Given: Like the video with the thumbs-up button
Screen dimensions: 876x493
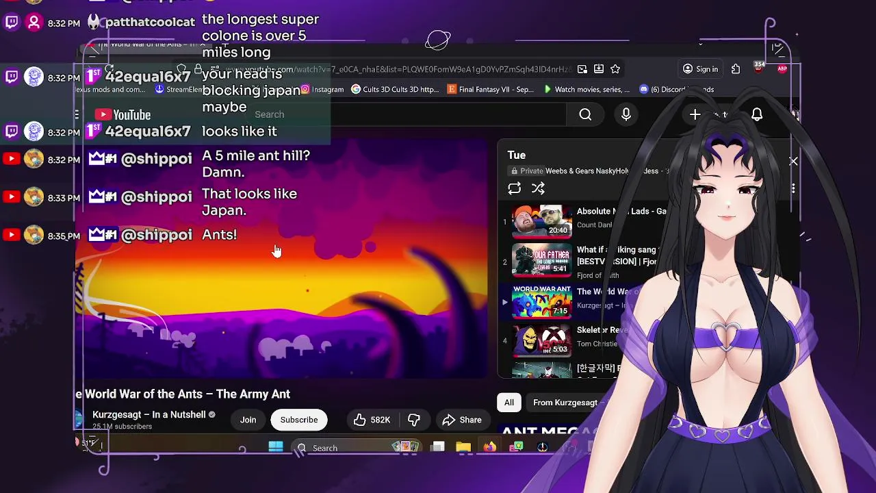Looking at the screenshot, I should pos(372,420).
